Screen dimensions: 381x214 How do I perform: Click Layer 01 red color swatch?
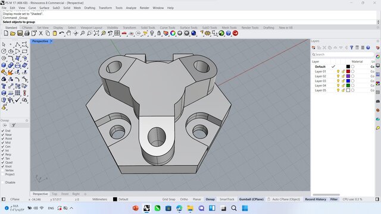(348, 71)
